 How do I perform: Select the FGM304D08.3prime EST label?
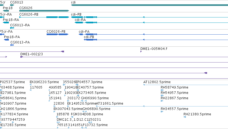[87, 115]
